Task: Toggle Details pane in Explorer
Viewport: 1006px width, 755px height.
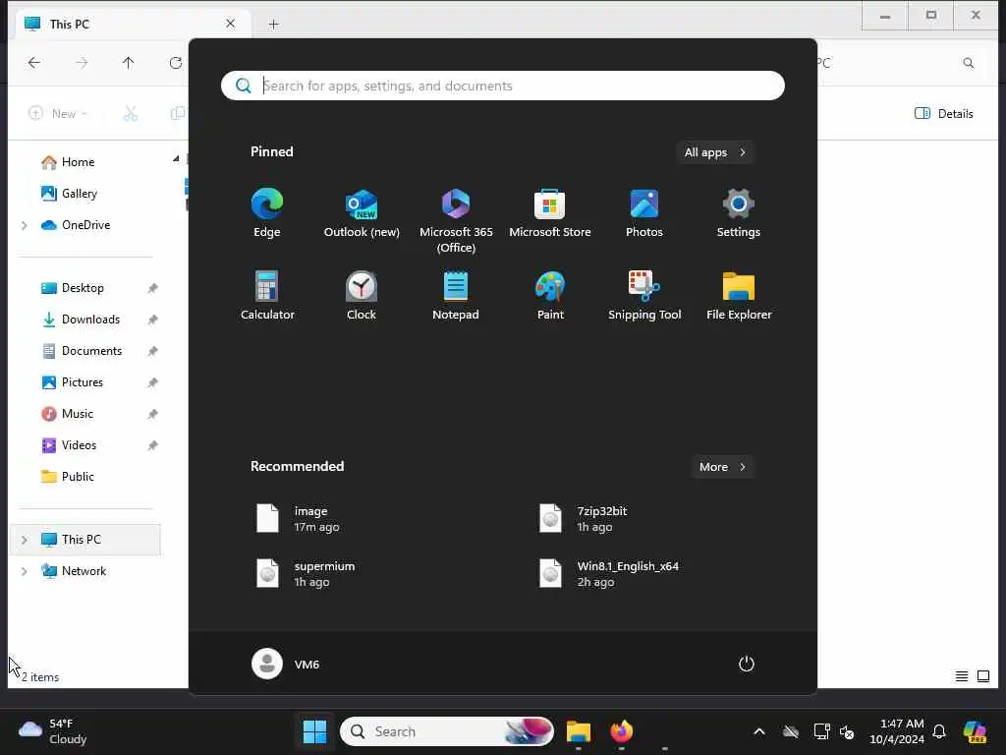Action: pyautogui.click(x=944, y=114)
